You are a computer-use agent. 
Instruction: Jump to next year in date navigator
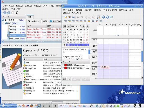pos(87,26)
